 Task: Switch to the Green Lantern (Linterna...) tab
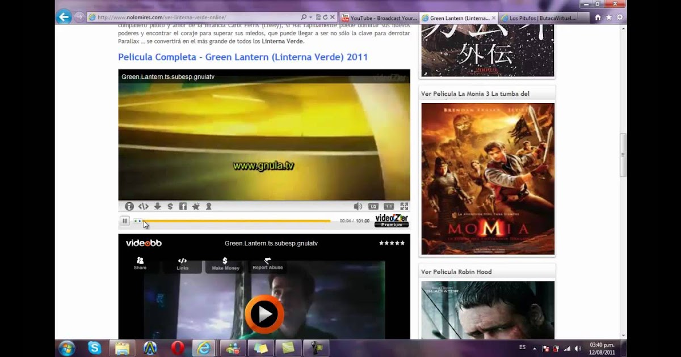click(x=459, y=18)
